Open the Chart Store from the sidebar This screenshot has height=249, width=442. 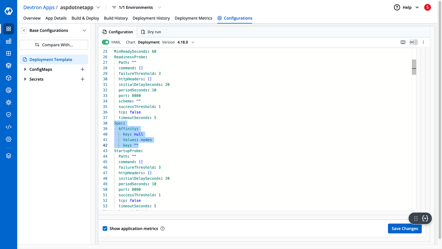pyautogui.click(x=9, y=65)
